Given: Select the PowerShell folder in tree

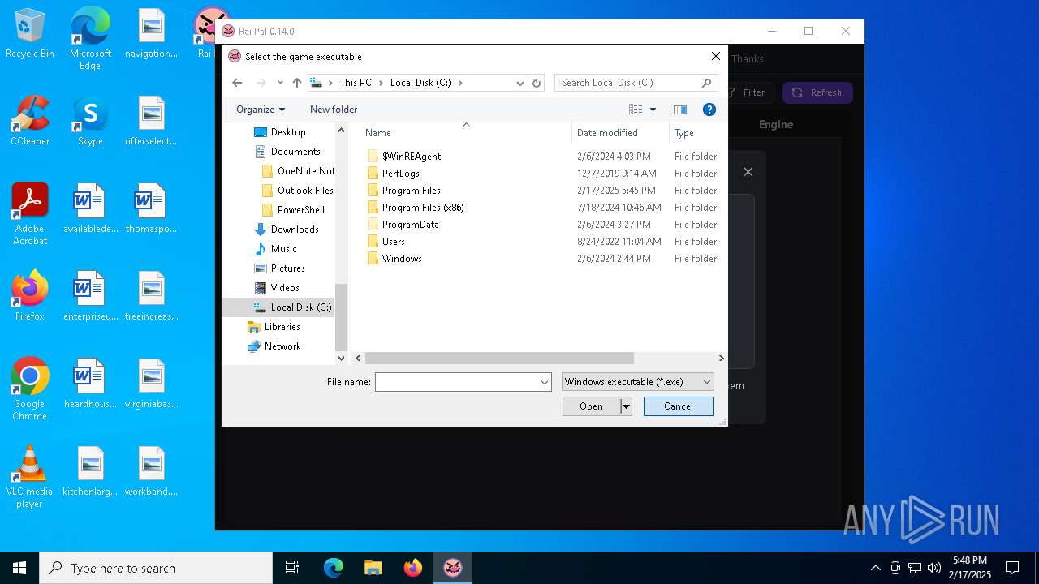Looking at the screenshot, I should (x=293, y=210).
